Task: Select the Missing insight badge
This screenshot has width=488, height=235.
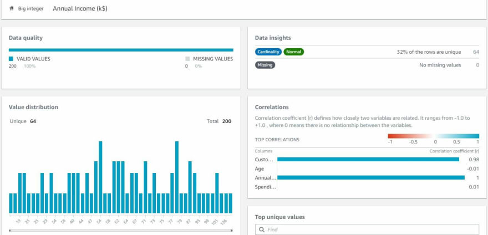Action: (x=265, y=65)
